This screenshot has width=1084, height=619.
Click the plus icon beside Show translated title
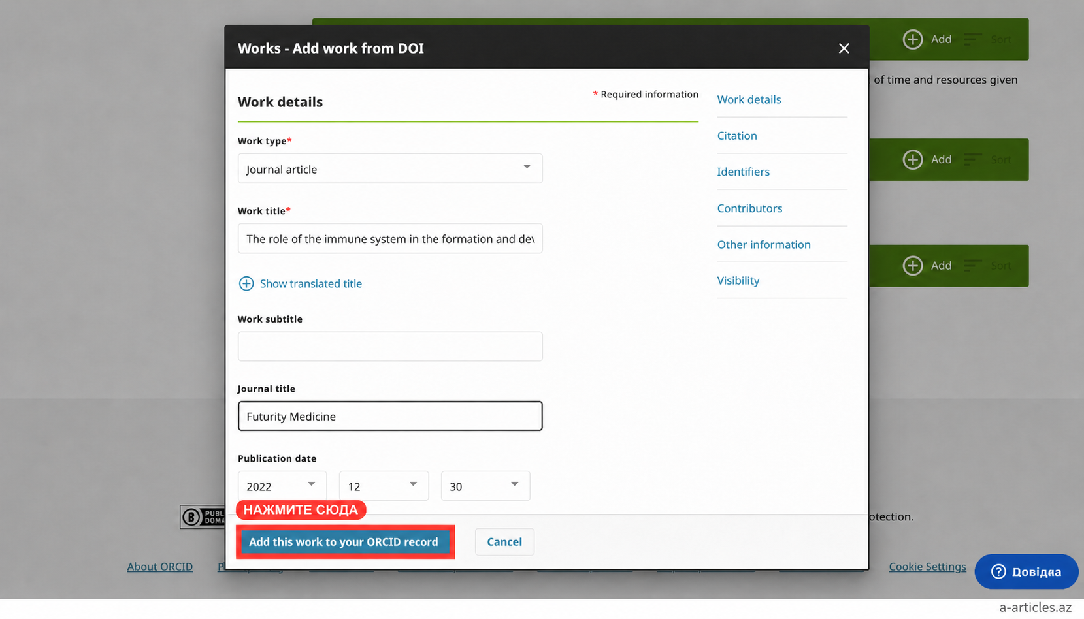[246, 283]
